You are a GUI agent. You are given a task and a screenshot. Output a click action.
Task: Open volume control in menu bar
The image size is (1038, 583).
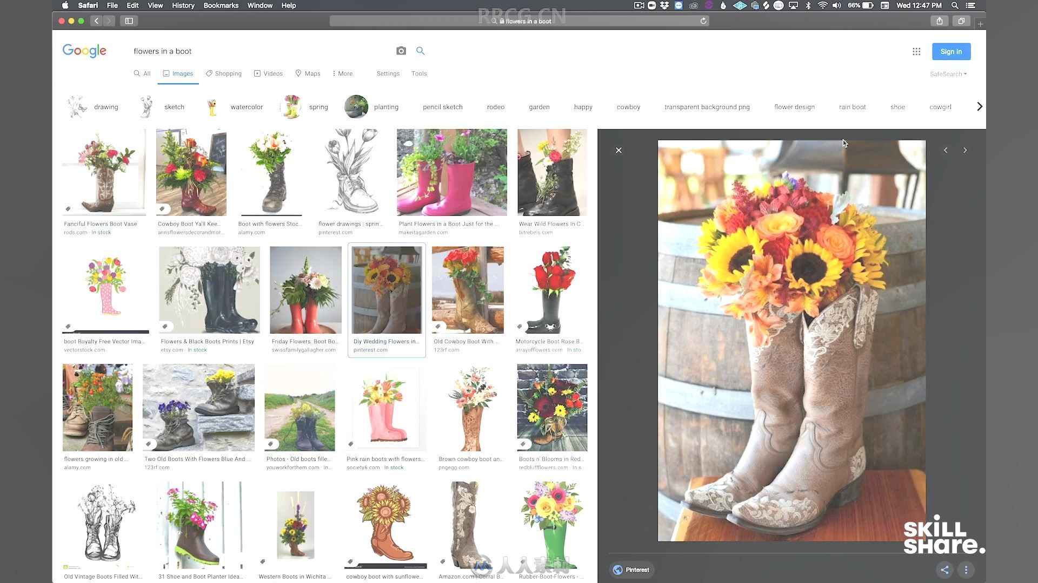click(836, 5)
